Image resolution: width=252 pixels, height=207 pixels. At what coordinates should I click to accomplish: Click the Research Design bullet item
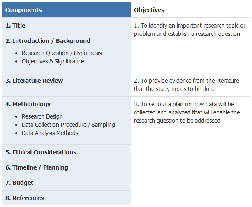click(42, 116)
